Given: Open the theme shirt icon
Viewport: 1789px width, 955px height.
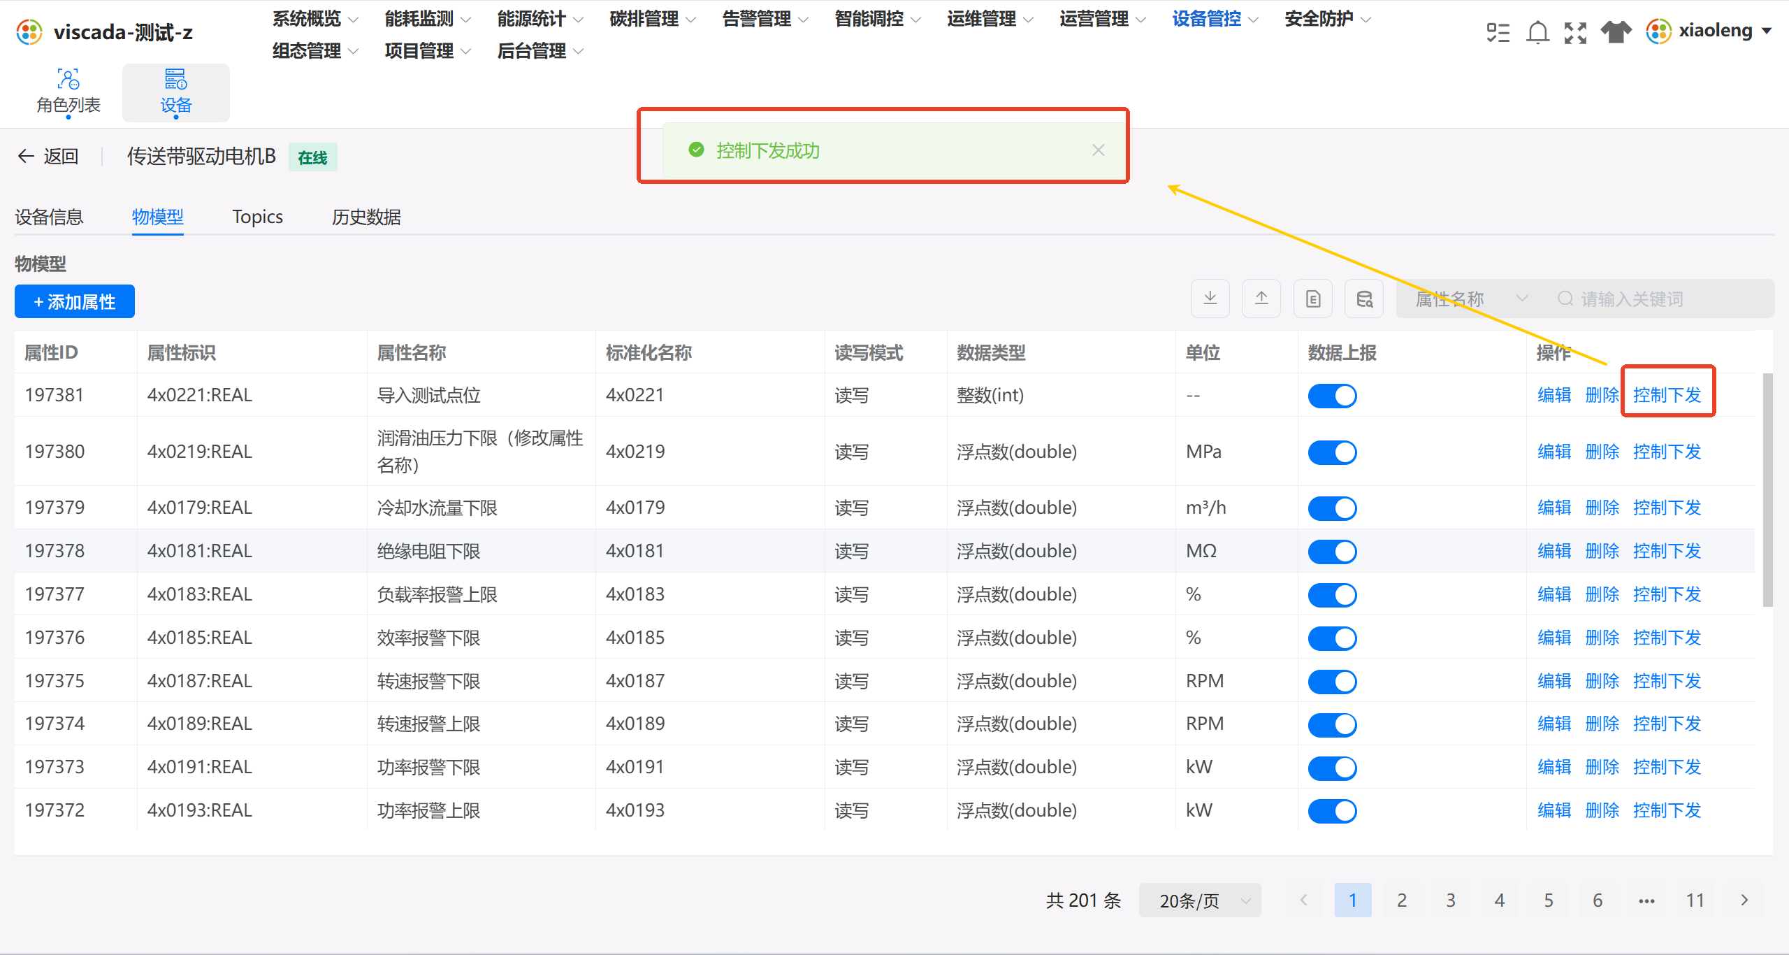Looking at the screenshot, I should (1616, 32).
